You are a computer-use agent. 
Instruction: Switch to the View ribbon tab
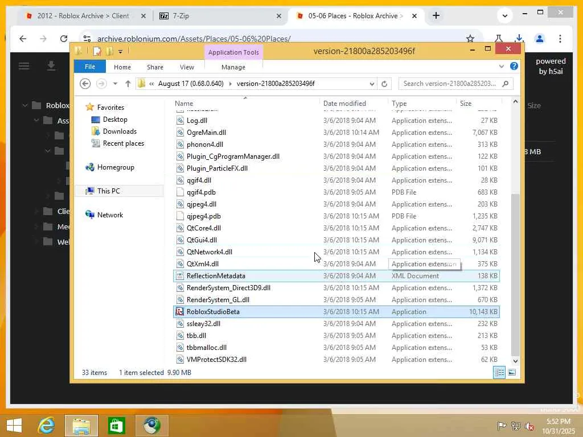coord(187,67)
